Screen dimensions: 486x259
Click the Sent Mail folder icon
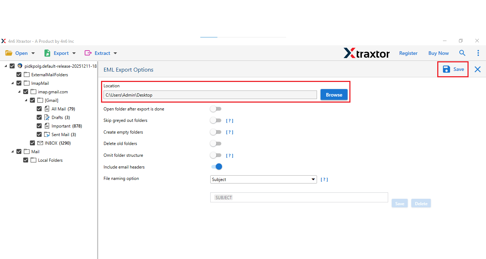pyautogui.click(x=47, y=135)
